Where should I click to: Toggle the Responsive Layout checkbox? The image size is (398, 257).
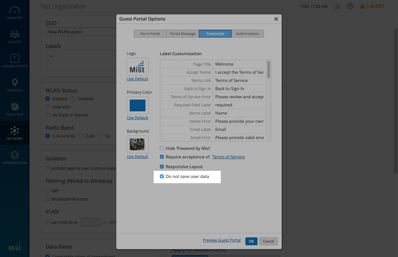point(162,167)
